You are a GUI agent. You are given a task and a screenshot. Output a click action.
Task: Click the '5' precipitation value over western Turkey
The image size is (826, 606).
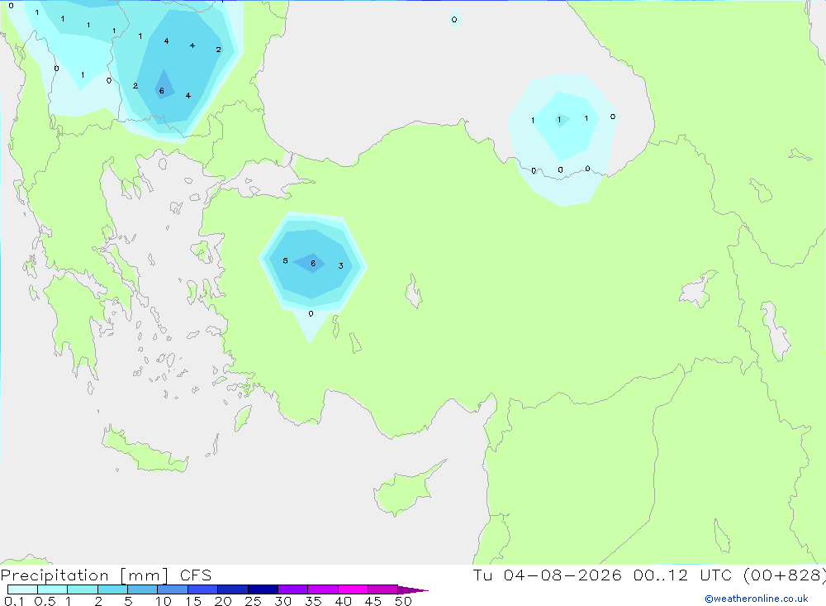[285, 260]
